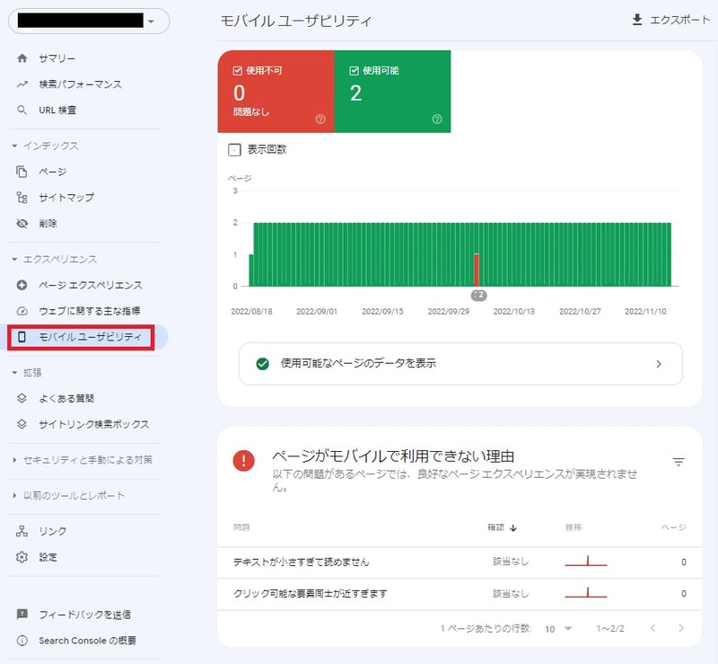Viewport: 718px width, 664px height.
Task: Open ページ エクスペリエンス in the sidebar
Action: click(x=91, y=285)
